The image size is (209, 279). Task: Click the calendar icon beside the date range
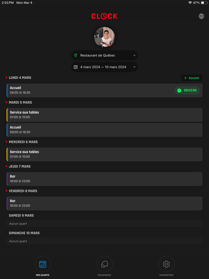pos(75,67)
